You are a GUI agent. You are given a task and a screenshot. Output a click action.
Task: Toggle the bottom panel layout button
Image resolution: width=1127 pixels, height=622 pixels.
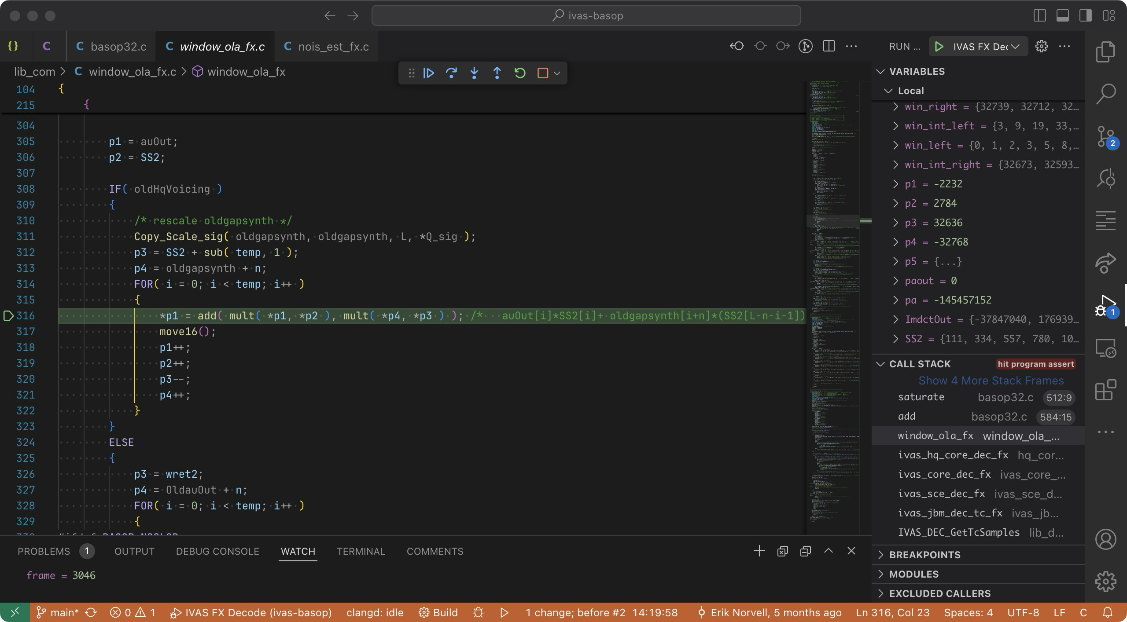pos(1062,16)
